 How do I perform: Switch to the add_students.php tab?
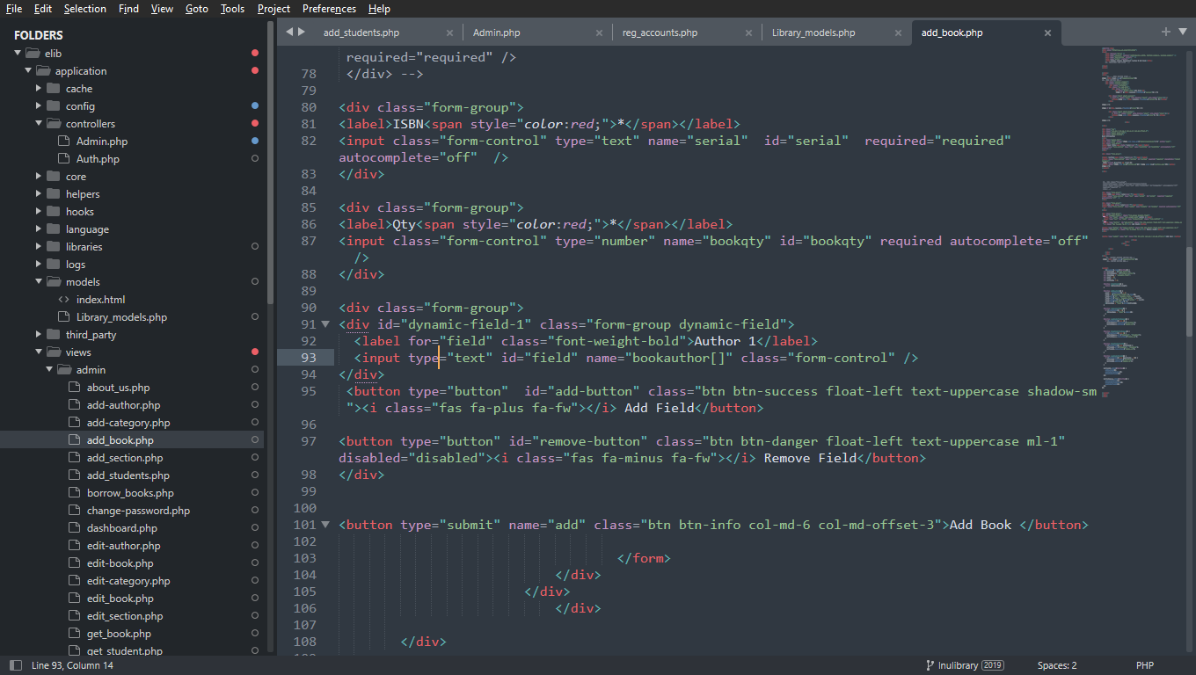(361, 33)
